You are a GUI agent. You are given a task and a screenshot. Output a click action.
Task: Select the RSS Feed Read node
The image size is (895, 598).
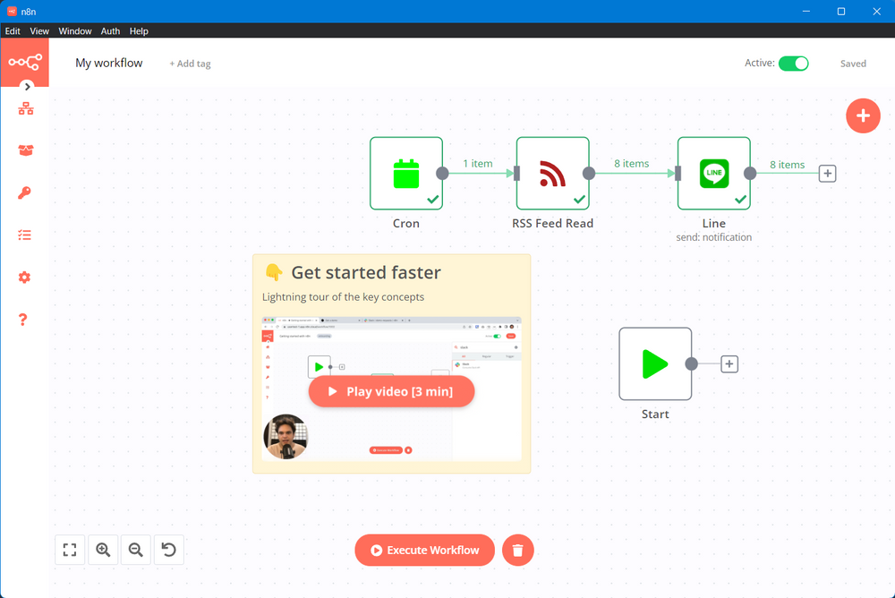552,174
